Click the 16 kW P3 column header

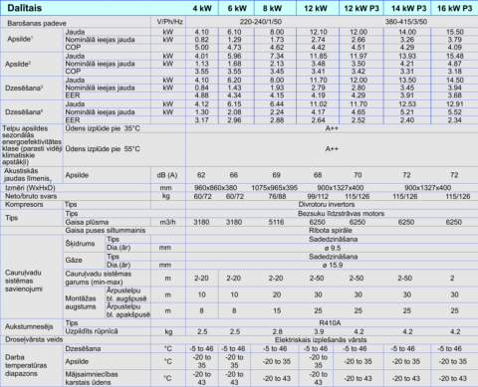[x=454, y=8]
